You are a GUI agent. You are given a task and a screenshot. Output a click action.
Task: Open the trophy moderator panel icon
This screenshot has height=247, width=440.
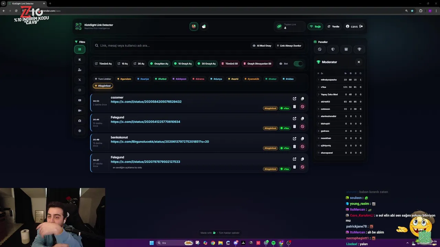[359, 49]
